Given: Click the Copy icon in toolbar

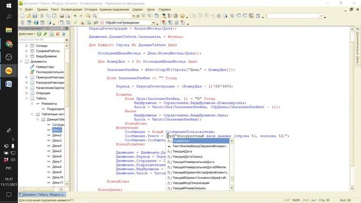Looking at the screenshot, I should [48, 16].
